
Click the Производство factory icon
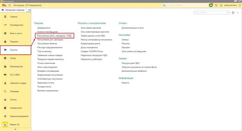coord(5,67)
